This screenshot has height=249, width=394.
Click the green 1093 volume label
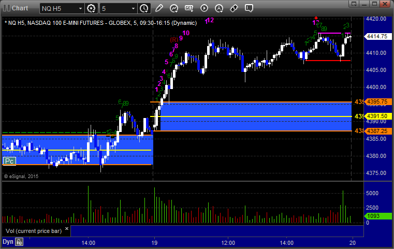tap(377, 216)
